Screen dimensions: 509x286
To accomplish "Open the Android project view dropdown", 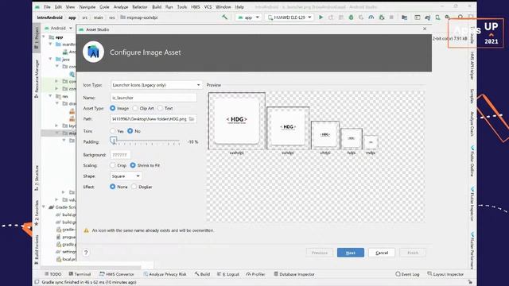I will pos(58,29).
